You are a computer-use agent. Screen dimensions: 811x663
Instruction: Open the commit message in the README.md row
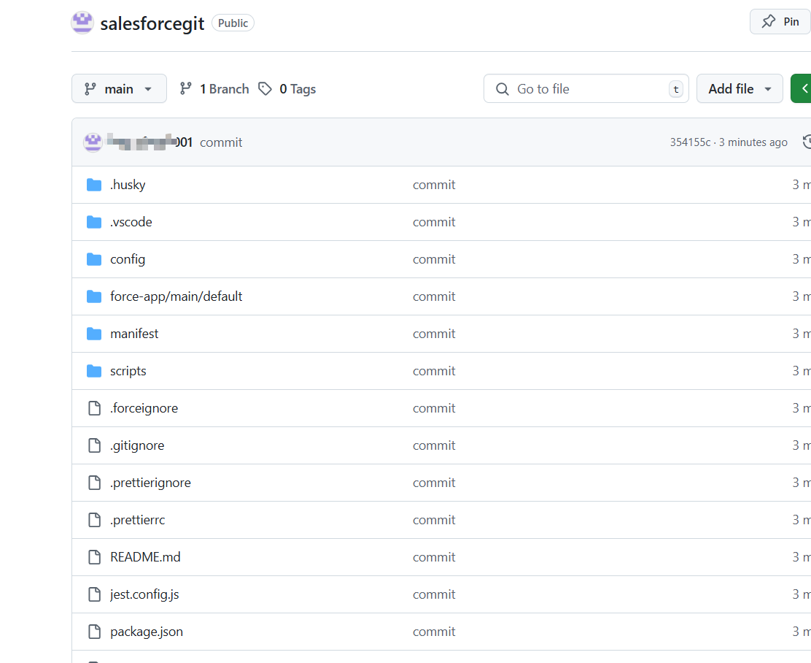434,557
